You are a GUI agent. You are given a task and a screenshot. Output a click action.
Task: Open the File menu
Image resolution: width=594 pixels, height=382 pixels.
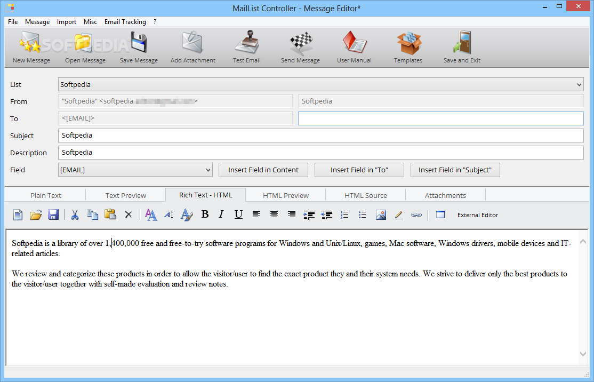pos(13,21)
